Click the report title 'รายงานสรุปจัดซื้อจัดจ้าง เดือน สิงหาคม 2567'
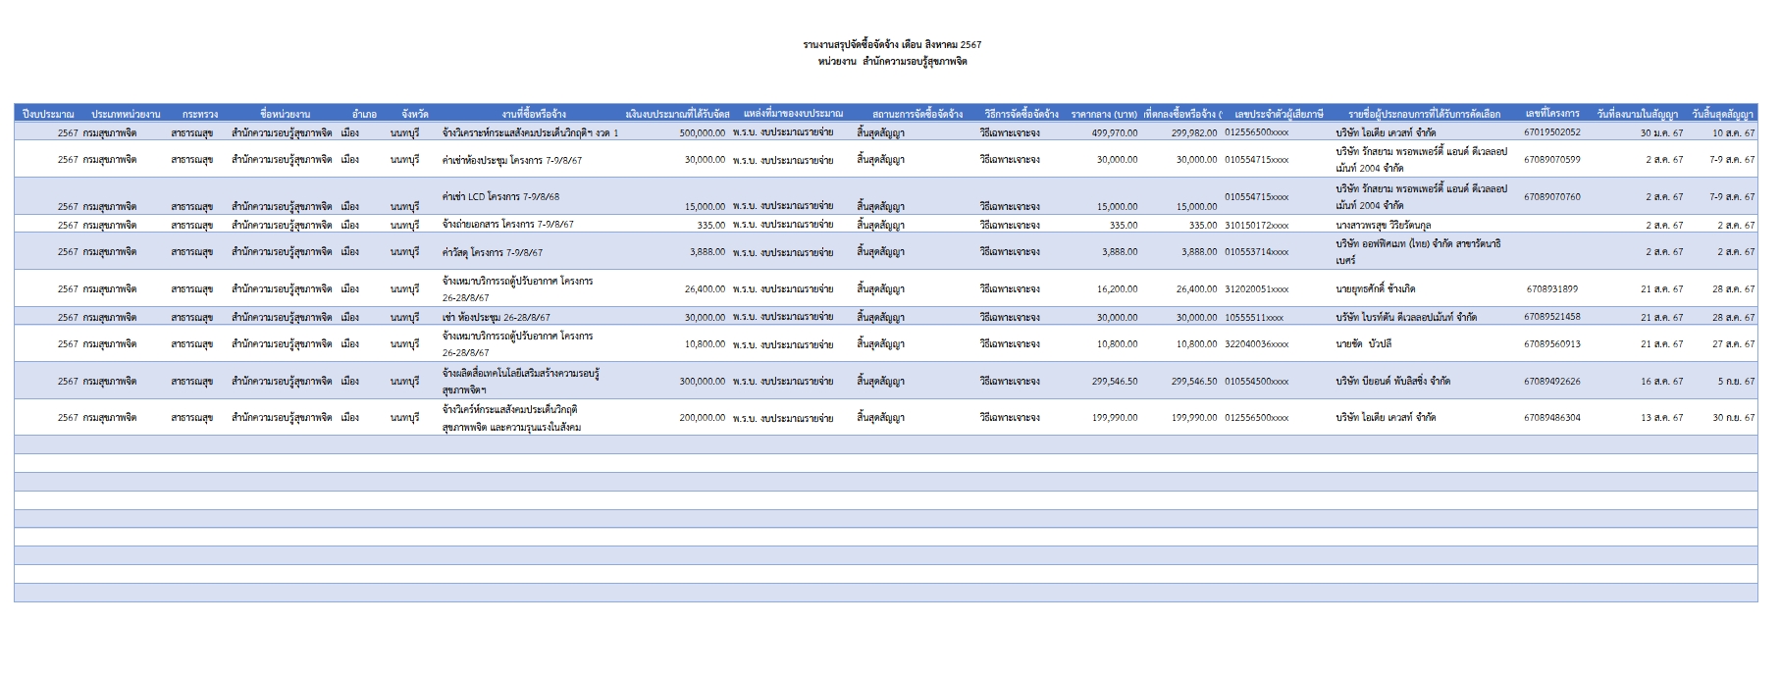Viewport: 1781px width, 676px height. (x=892, y=44)
